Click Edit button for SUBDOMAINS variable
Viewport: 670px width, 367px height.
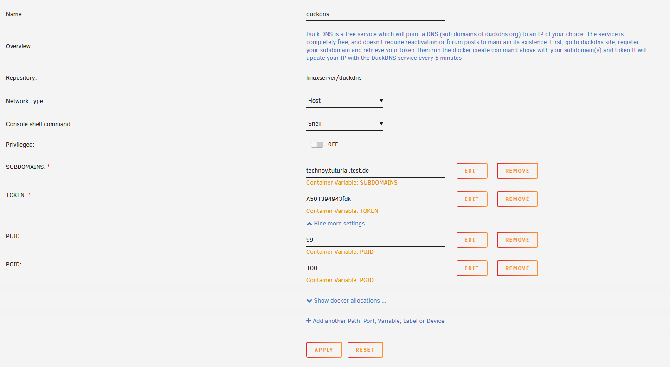tap(472, 171)
